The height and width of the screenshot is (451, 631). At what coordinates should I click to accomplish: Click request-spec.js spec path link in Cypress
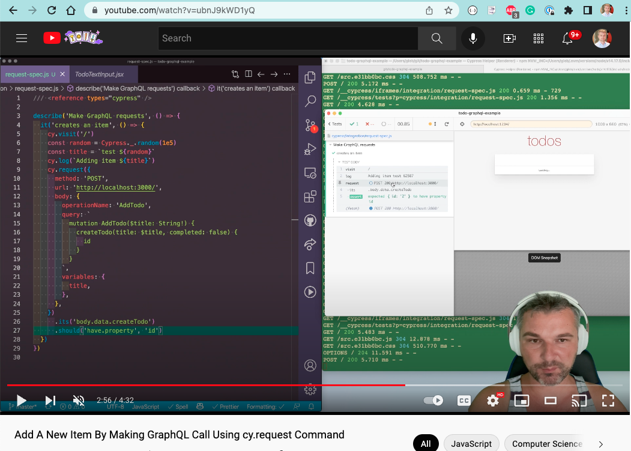point(361,136)
